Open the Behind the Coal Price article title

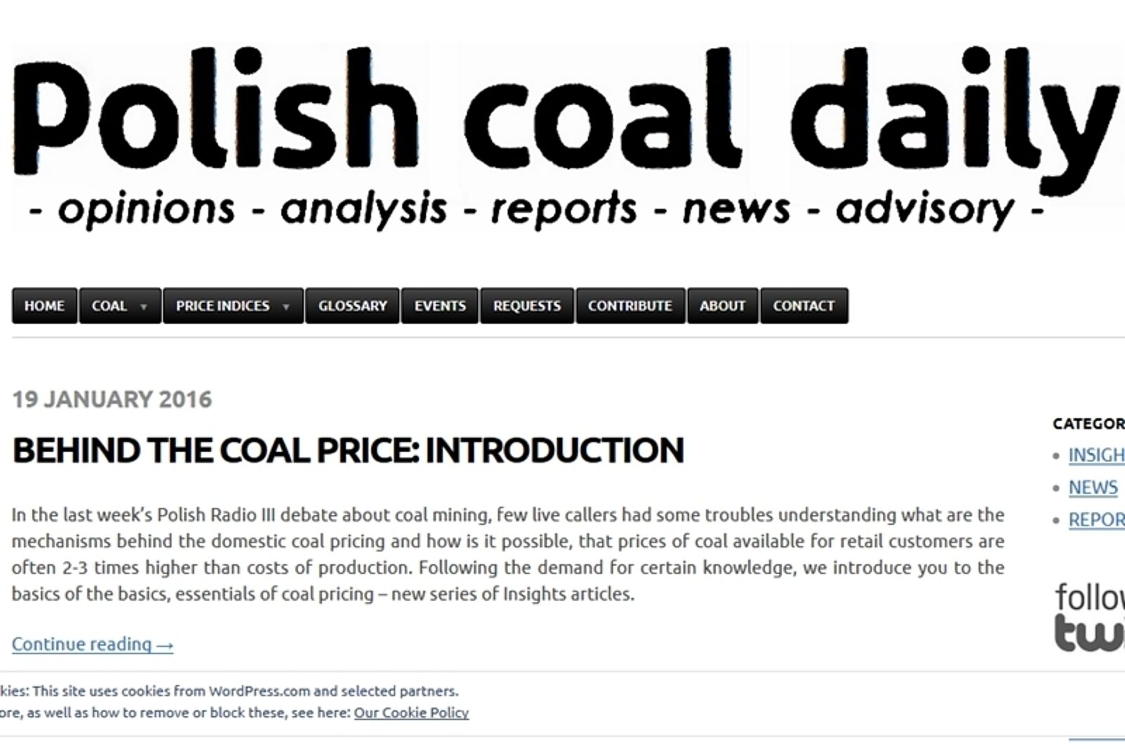(348, 450)
